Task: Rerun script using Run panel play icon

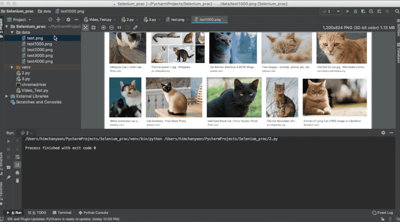Action: (x=8, y=141)
